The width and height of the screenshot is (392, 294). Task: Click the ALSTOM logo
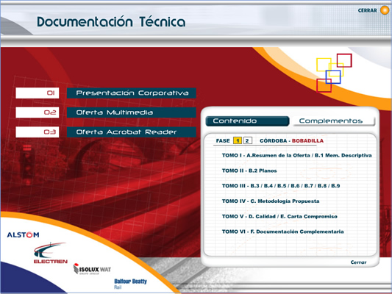coord(23,234)
